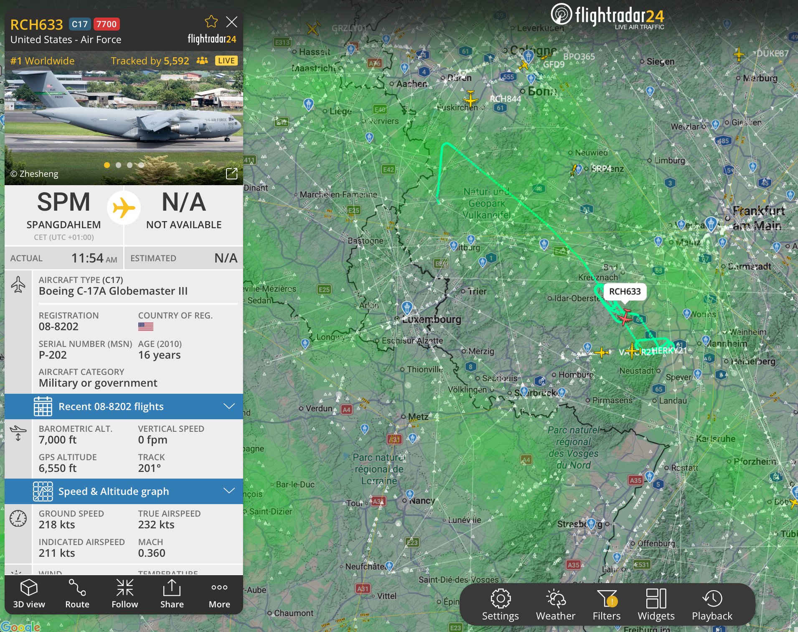Click chevron beside Recent 08-8202 flights
The width and height of the screenshot is (798, 632).
tap(229, 406)
